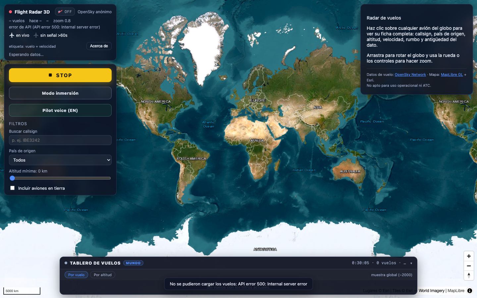Click the World Imagery attribution link
The height and width of the screenshot is (298, 477).
[x=431, y=291]
